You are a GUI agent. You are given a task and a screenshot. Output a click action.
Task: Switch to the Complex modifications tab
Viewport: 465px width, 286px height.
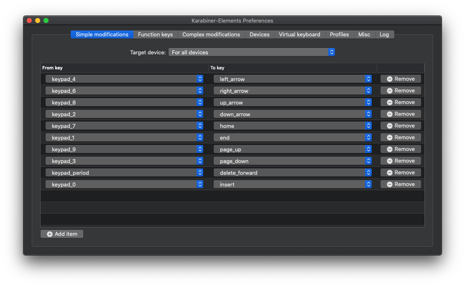(x=211, y=35)
